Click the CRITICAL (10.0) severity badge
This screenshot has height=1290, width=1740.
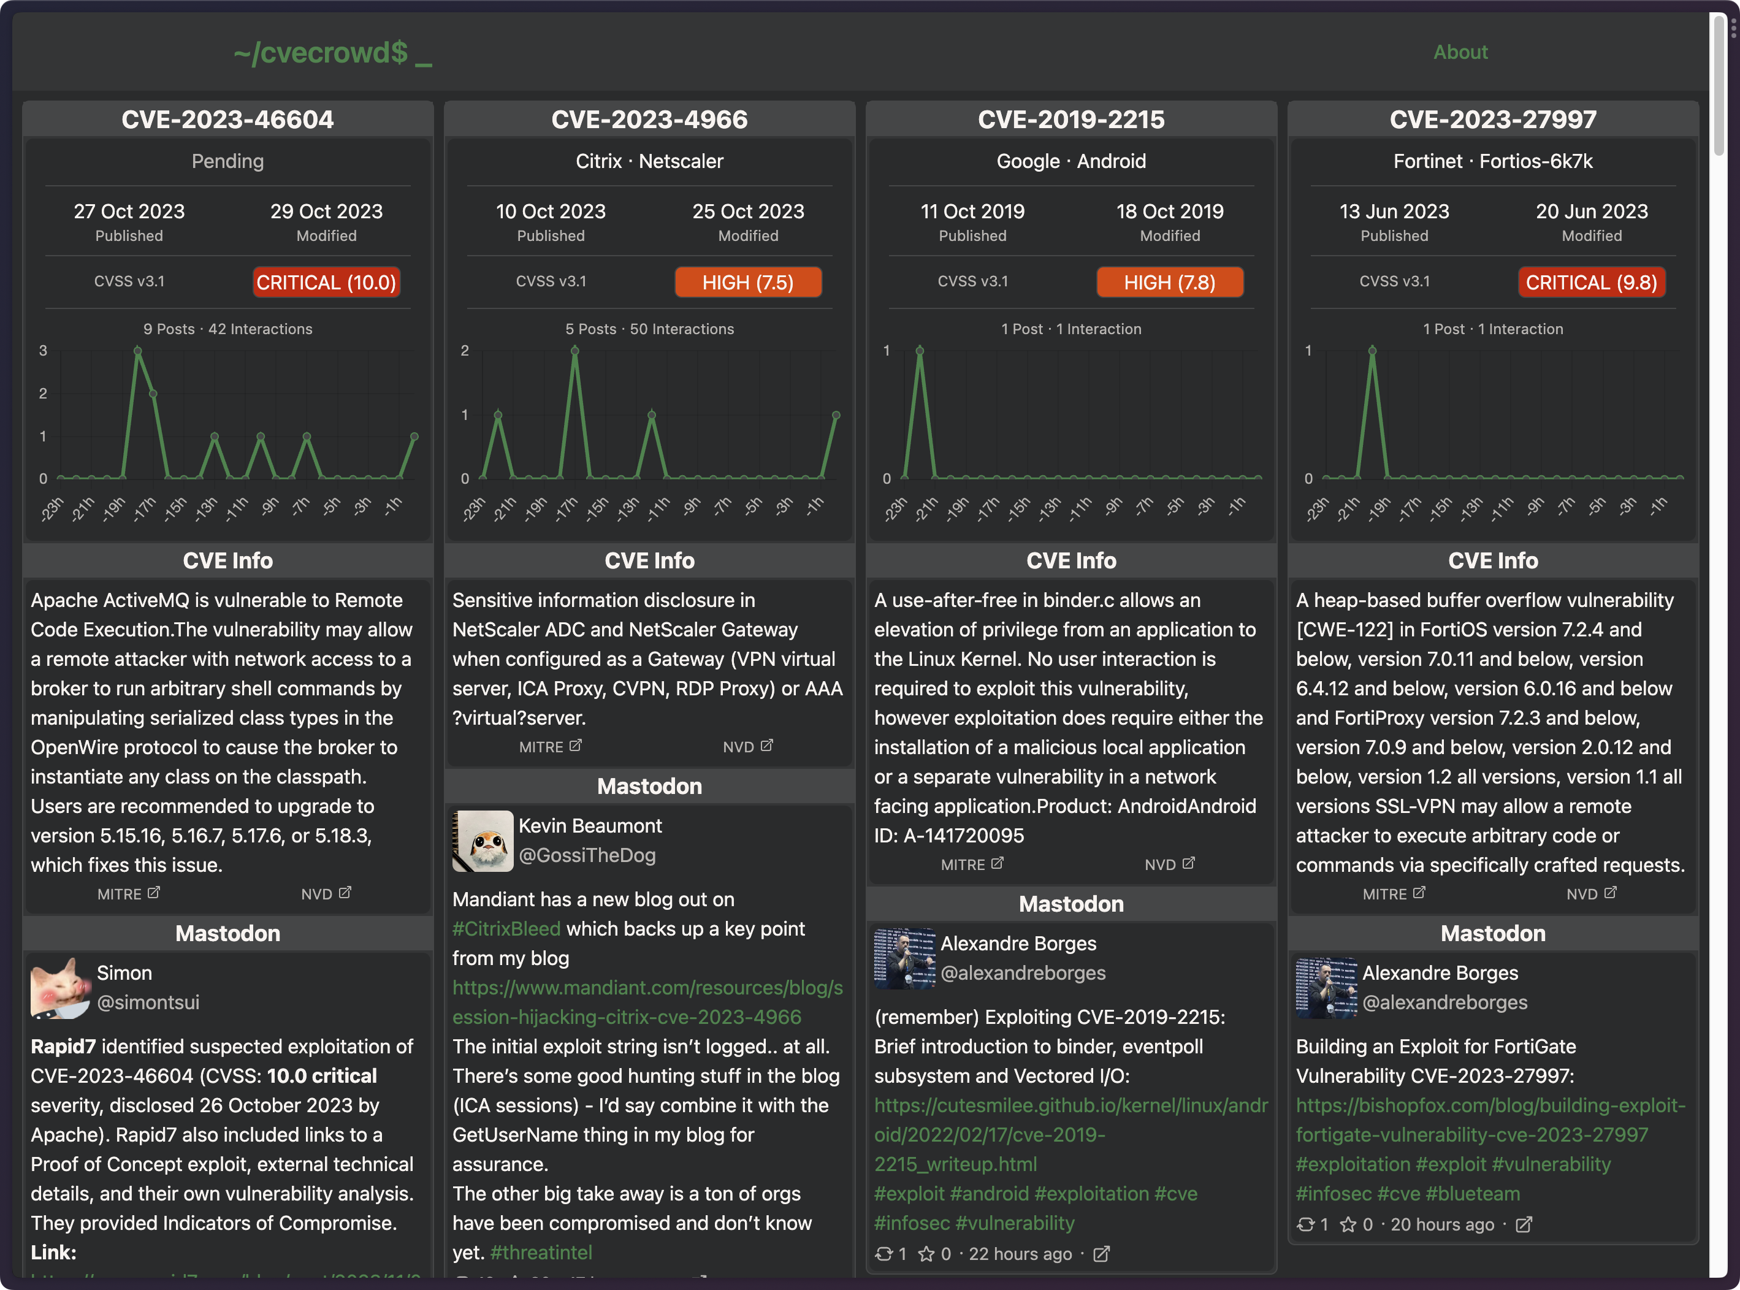point(326,282)
